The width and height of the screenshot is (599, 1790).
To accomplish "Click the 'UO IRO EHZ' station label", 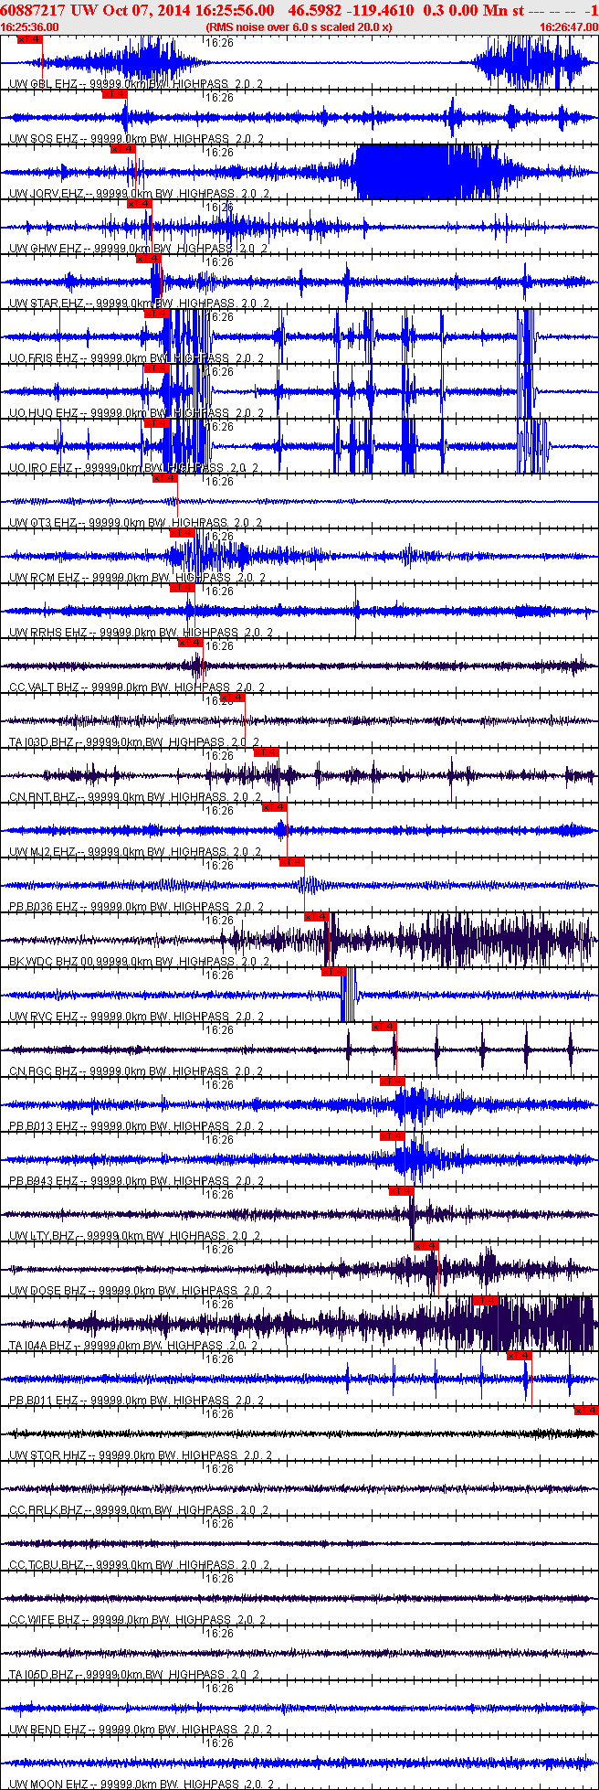I will [41, 468].
